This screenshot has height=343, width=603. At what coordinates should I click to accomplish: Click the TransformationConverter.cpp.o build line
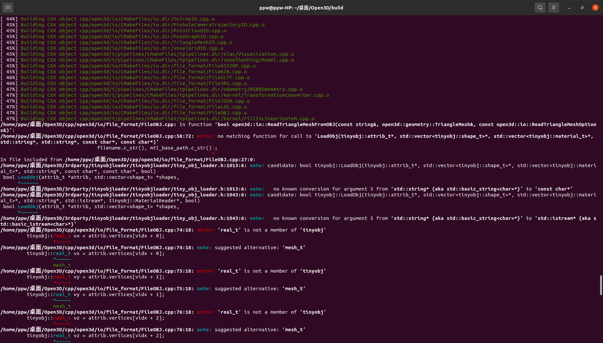click(x=165, y=95)
